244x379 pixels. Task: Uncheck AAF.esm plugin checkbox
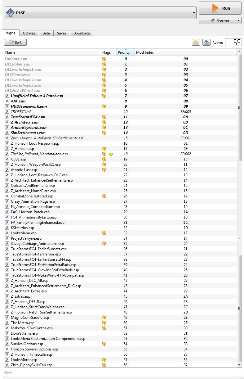[7, 101]
